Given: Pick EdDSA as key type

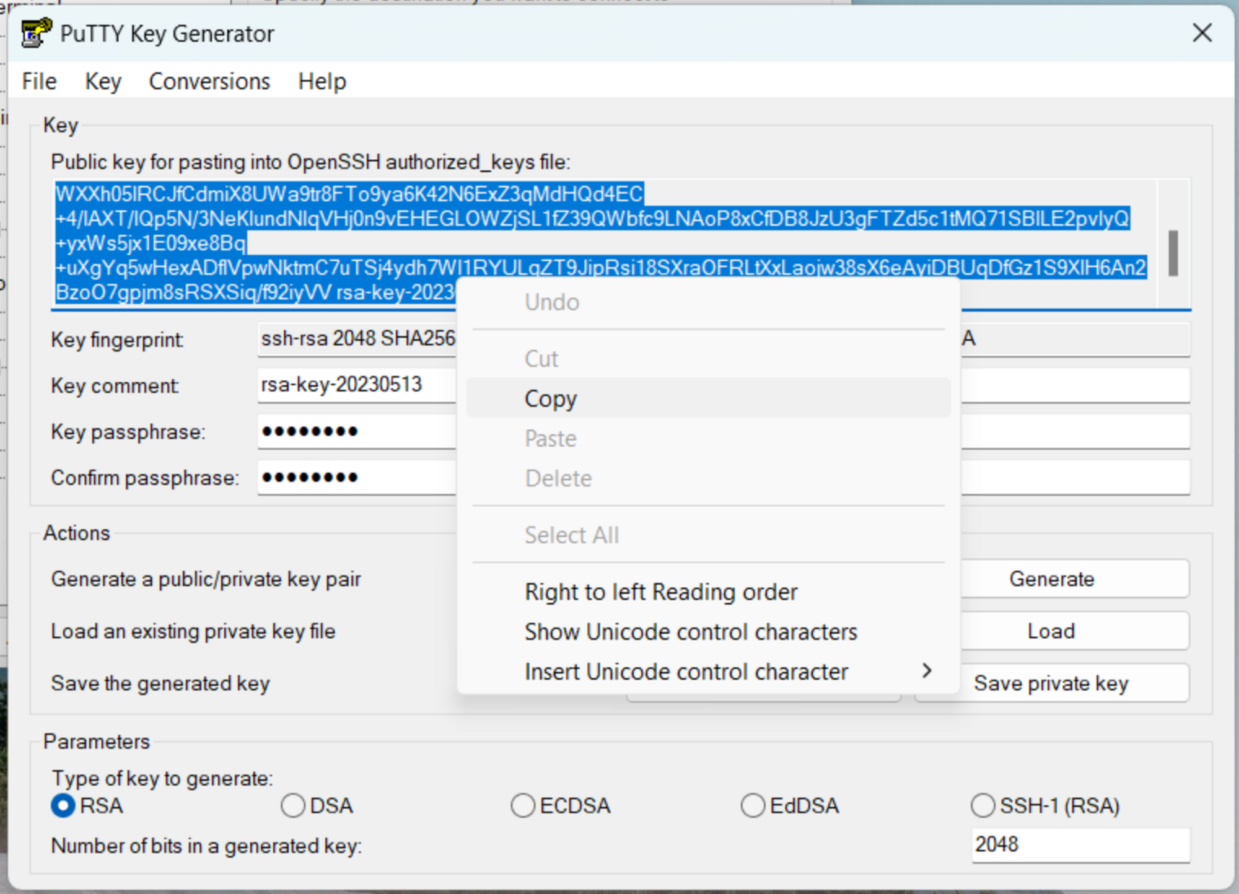Looking at the screenshot, I should point(753,805).
